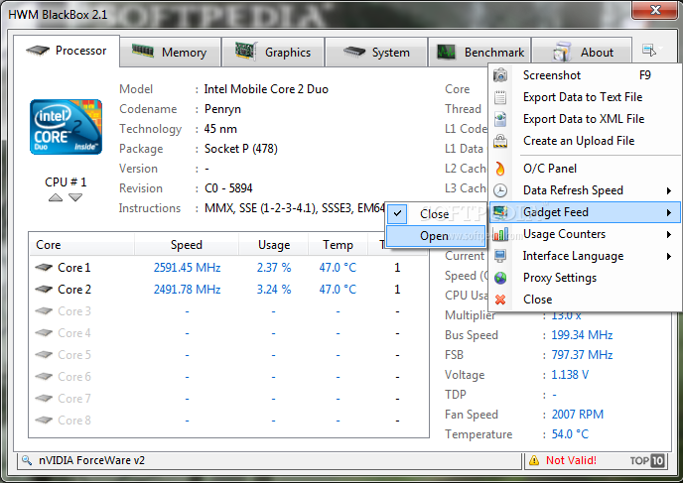The height and width of the screenshot is (483, 683).
Task: Click the Fan Speed value 2007 RPM
Action: (578, 415)
